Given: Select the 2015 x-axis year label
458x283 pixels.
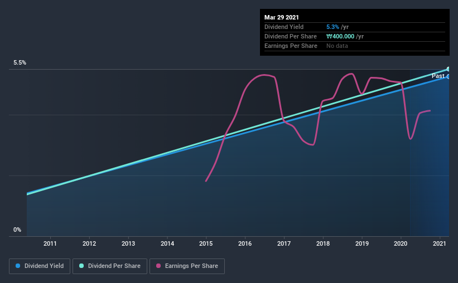Looking at the screenshot, I should (x=206, y=243).
